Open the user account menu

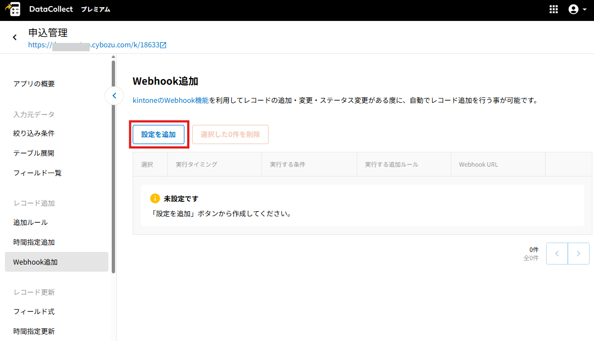point(577,9)
